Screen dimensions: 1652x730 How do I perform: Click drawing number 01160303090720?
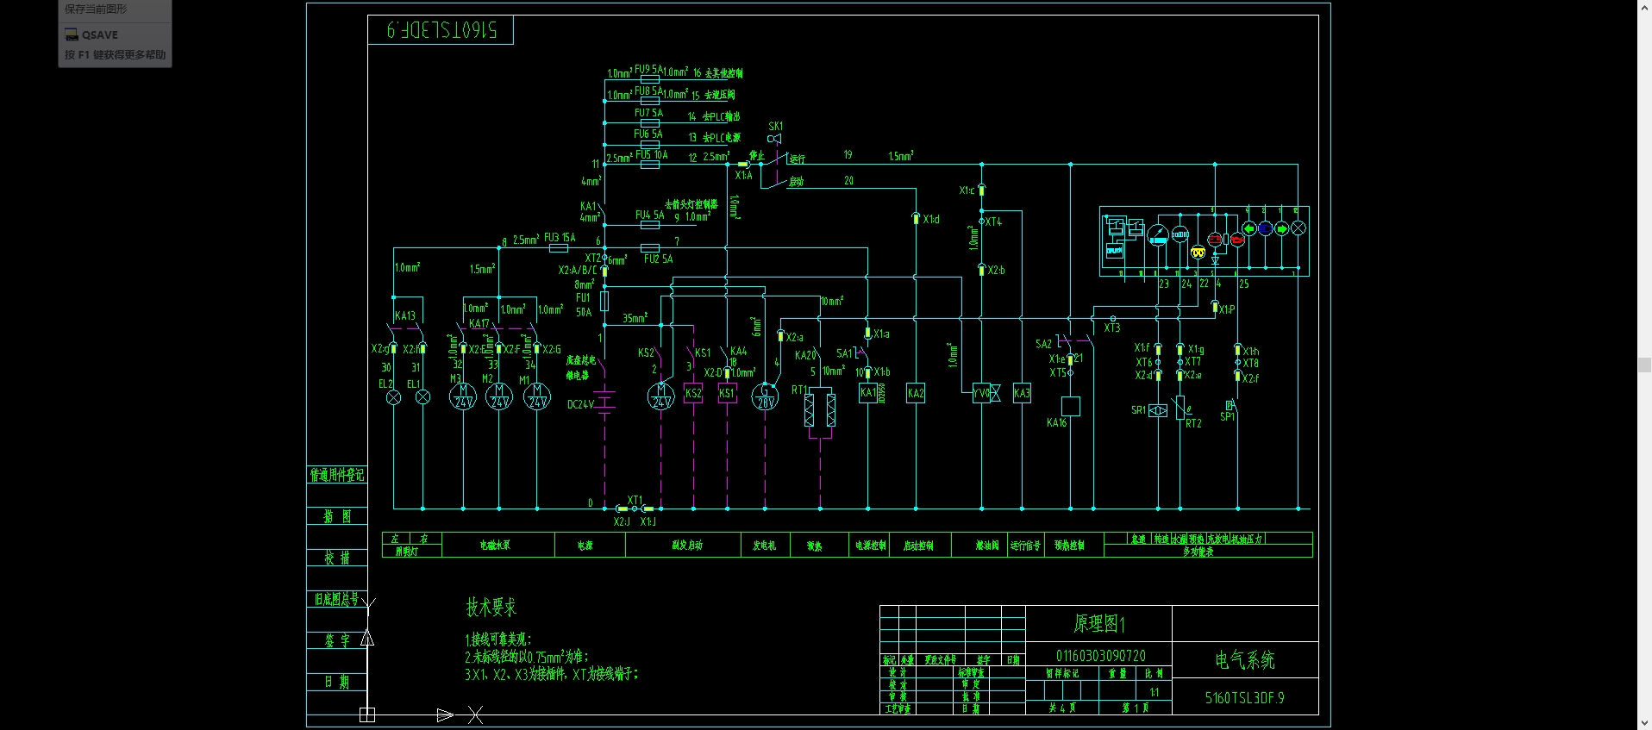pos(1101,656)
